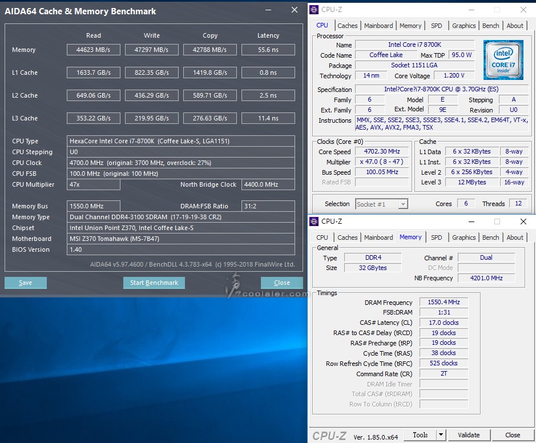Select Mainboard tab in the CPU-Z memory window
This screenshot has height=443, width=536.
tap(378, 237)
